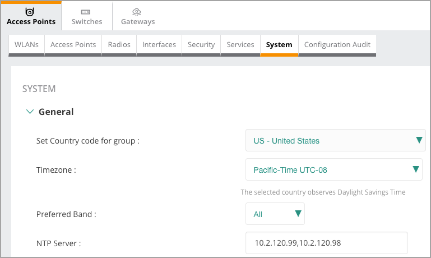Select the System tab
This screenshot has width=431, height=258.
[x=279, y=44]
